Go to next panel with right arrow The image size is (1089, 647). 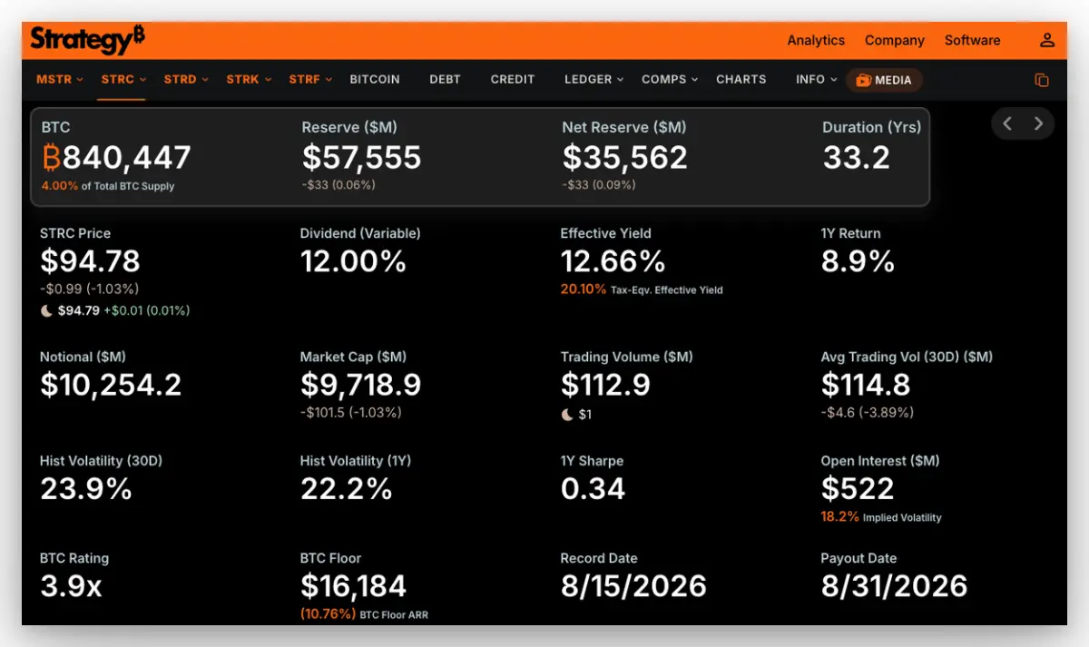click(1039, 124)
